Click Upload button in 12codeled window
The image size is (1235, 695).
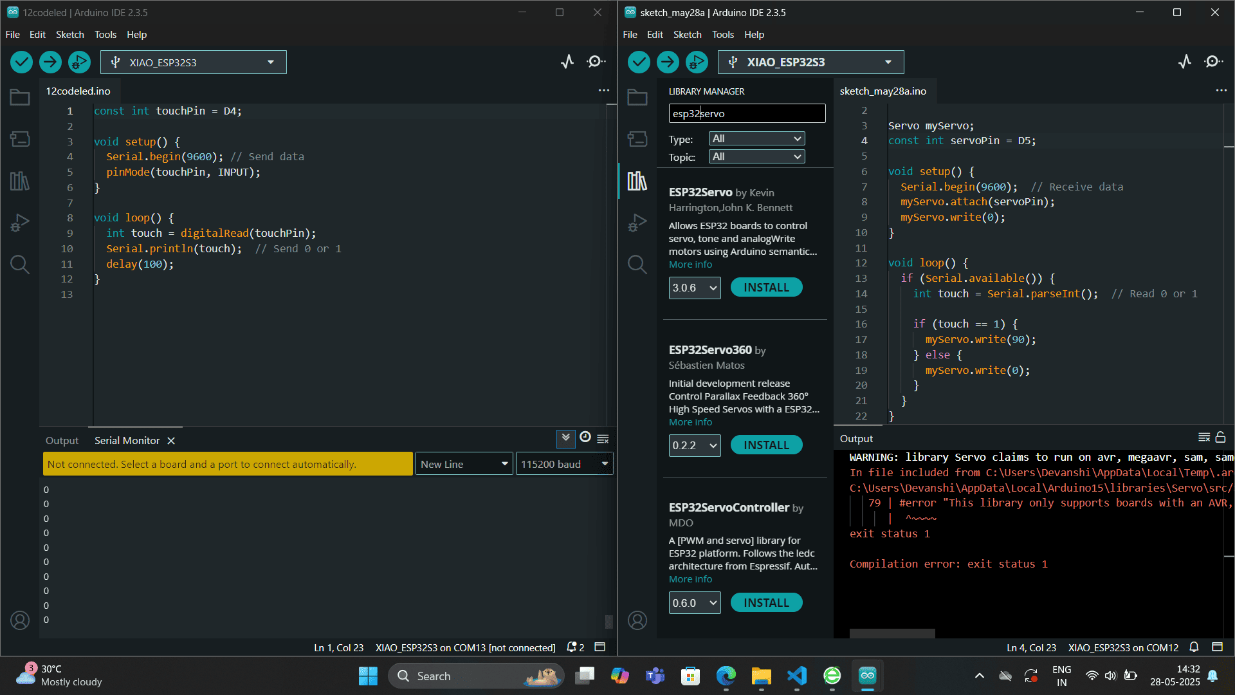pos(50,62)
